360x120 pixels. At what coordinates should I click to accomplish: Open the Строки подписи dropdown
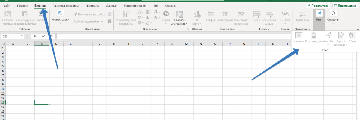coord(341,39)
